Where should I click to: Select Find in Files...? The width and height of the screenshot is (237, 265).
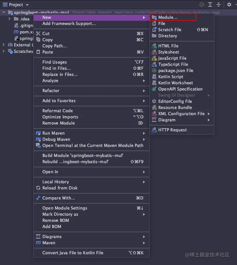click(91, 68)
